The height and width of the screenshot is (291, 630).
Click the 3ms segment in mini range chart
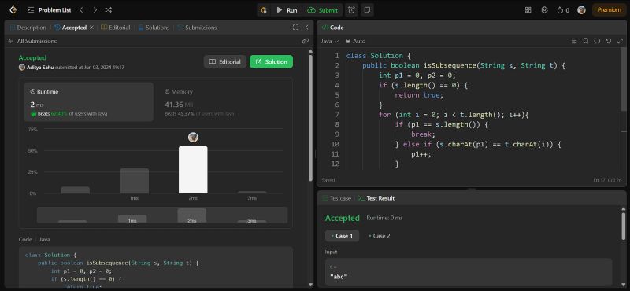click(251, 221)
